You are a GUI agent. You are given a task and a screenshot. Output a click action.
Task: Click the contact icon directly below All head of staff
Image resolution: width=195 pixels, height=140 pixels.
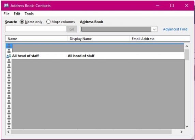point(9,61)
